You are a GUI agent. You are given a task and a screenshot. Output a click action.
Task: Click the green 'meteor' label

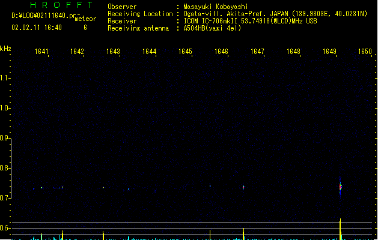[x=85, y=19]
